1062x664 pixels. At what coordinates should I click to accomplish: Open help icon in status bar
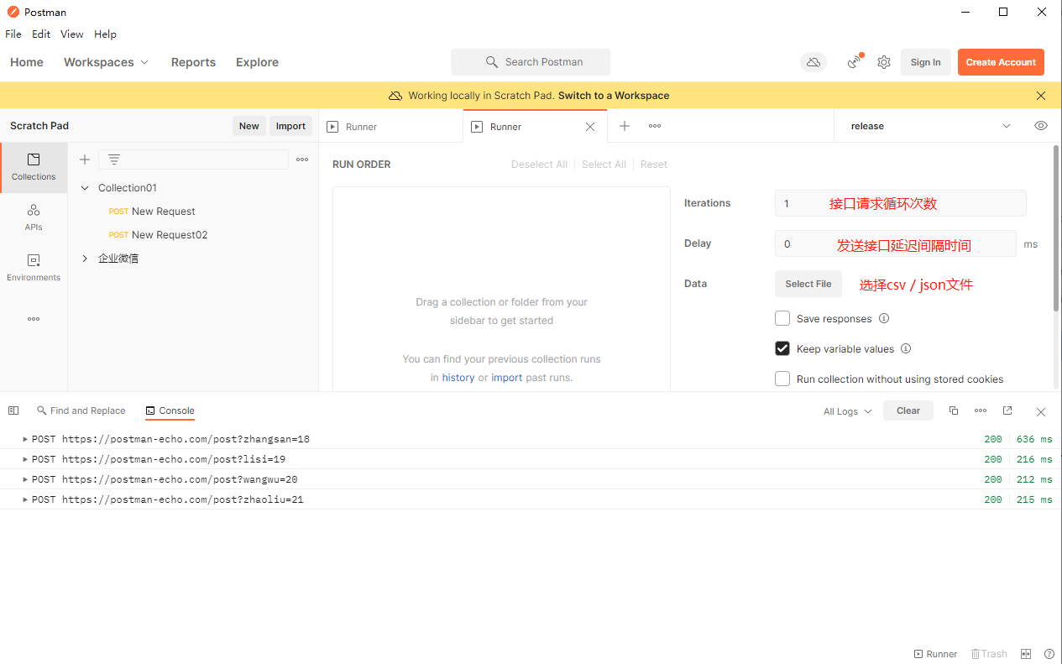pos(1049,654)
